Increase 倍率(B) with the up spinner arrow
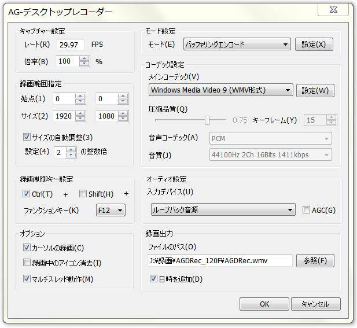The width and height of the screenshot is (357, 328). pos(84,59)
